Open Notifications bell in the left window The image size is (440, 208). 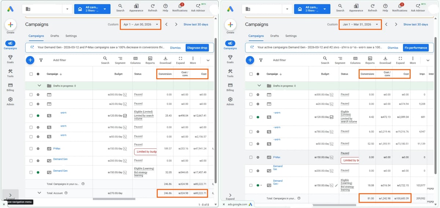pos(180,8)
